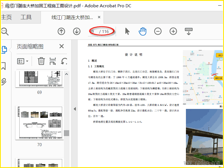Open the thumbnail options dropdown menu
This screenshot has height=168, width=224.
tap(23, 61)
